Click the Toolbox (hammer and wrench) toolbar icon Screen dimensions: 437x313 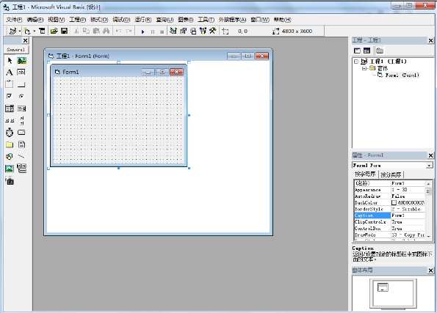click(x=213, y=31)
